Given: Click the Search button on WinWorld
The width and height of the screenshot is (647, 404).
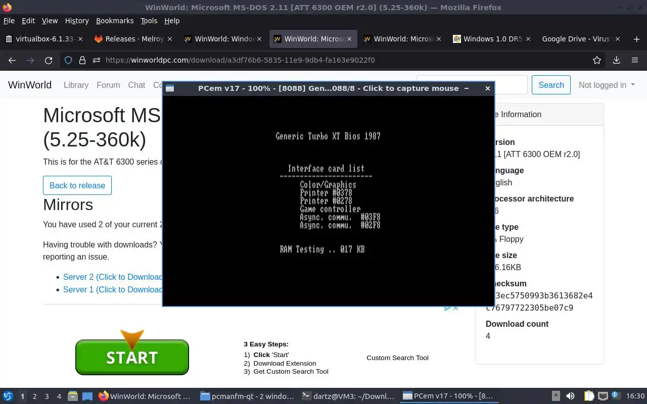Looking at the screenshot, I should coord(551,85).
